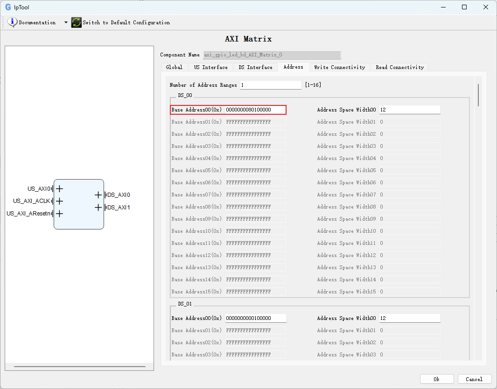Open the US Interface tab
Image resolution: width=497 pixels, height=389 pixels.
click(211, 67)
